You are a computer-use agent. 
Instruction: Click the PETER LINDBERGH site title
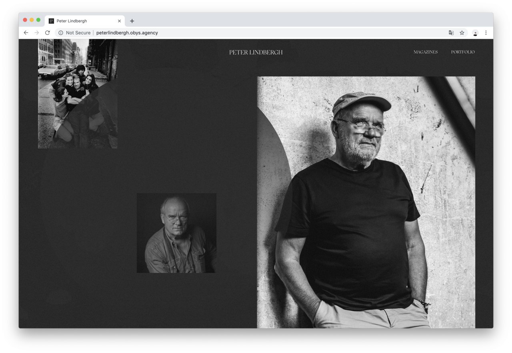point(256,52)
